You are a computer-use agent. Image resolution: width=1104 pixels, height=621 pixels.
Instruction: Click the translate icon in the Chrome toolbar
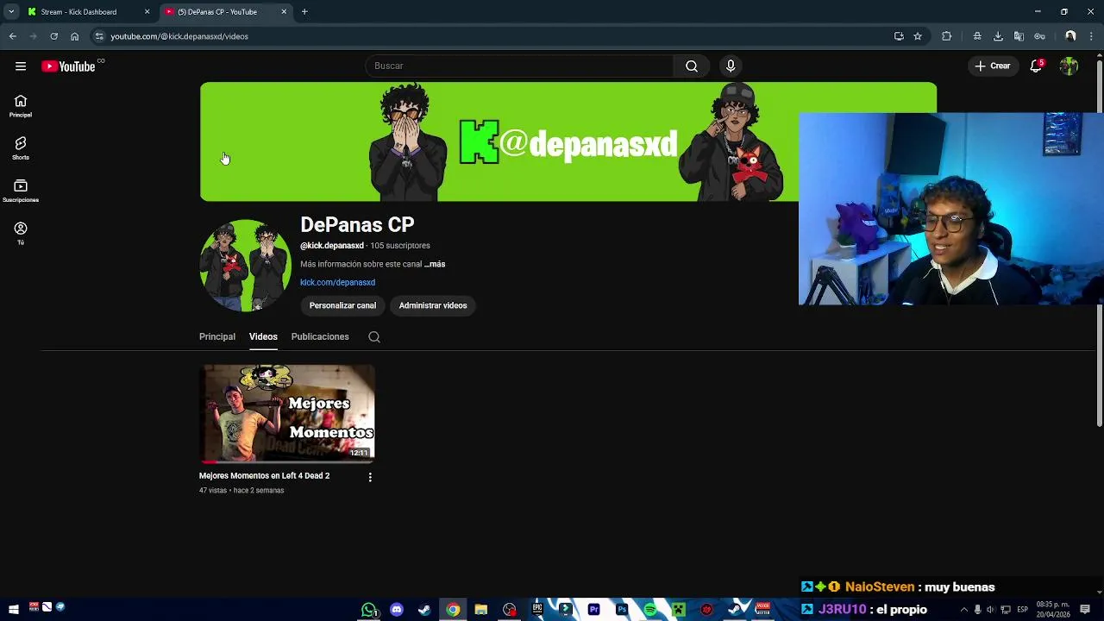pos(1019,36)
